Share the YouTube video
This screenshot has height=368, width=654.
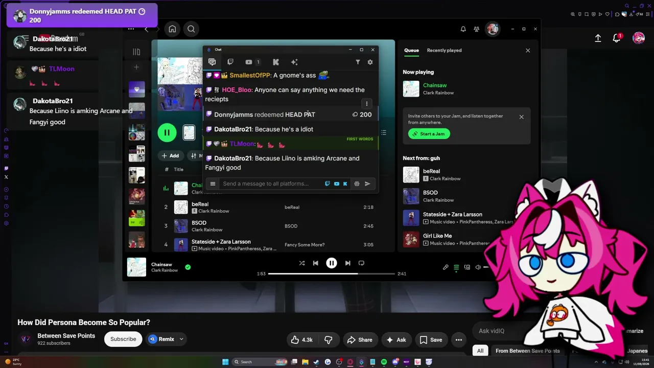pyautogui.click(x=360, y=340)
